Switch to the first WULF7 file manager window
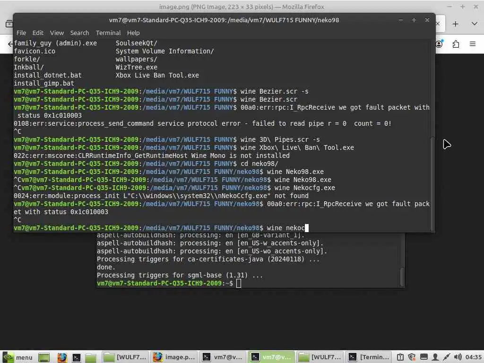484x363 pixels. coord(125,357)
